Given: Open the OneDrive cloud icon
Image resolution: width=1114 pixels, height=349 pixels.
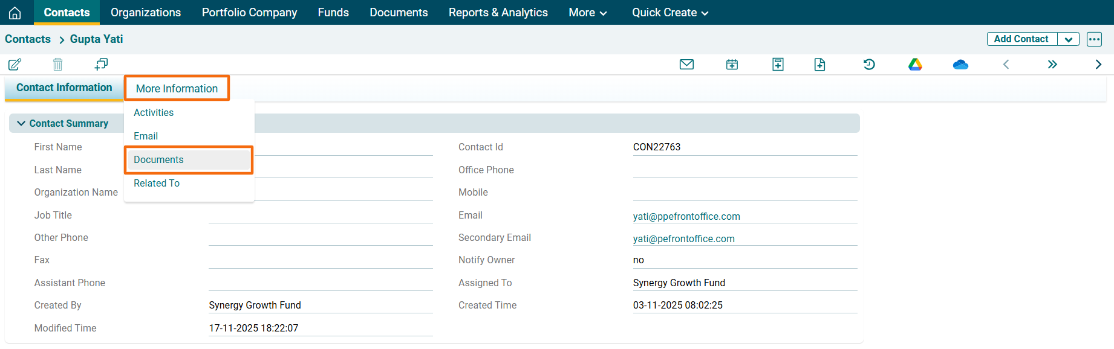Looking at the screenshot, I should tap(960, 65).
